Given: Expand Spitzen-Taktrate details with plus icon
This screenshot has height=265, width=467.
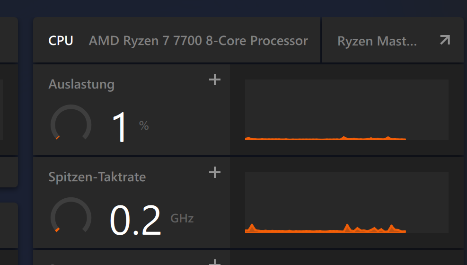Looking at the screenshot, I should (x=215, y=172).
